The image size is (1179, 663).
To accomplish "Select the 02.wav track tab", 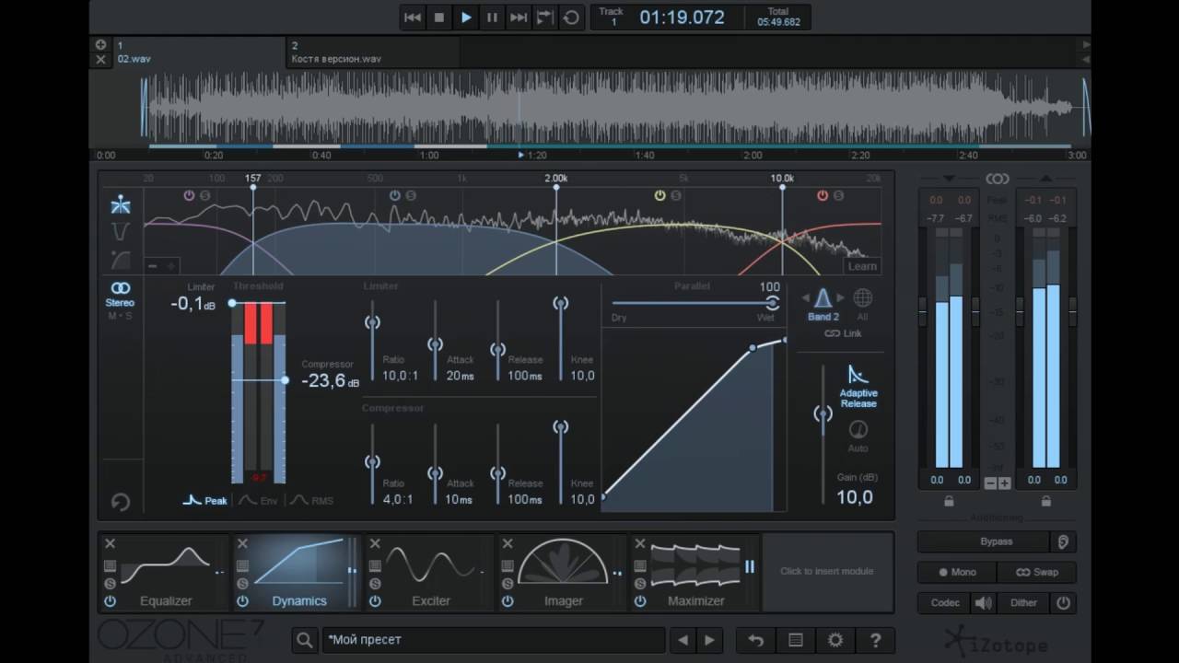I will 199,52.
